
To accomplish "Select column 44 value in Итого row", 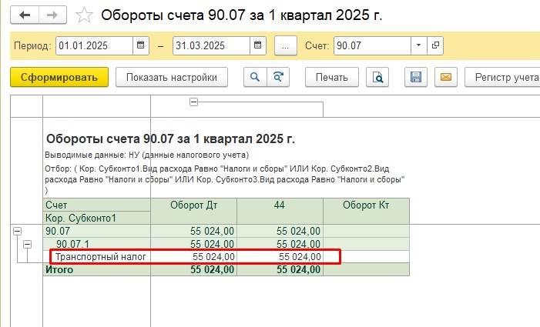I will [280, 269].
